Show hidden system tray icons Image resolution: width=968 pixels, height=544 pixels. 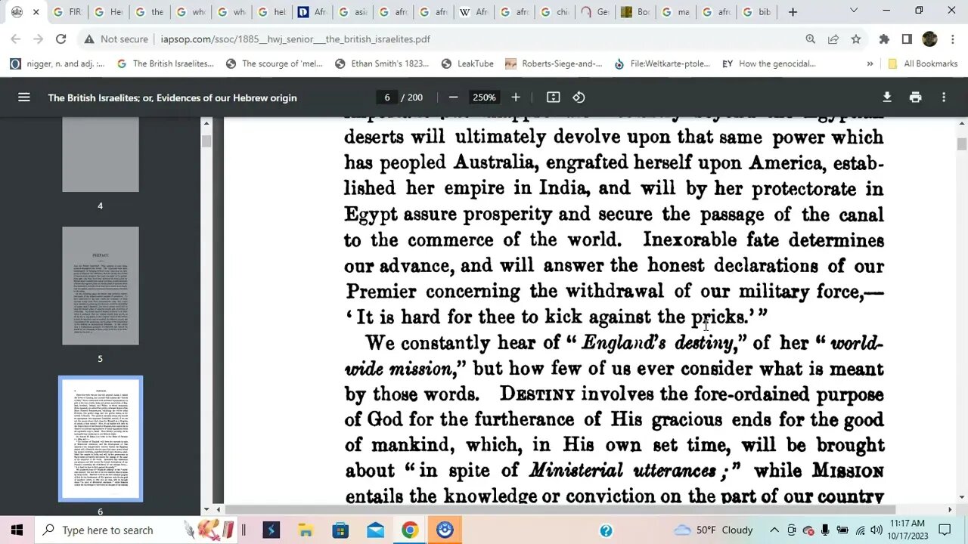[x=774, y=530]
